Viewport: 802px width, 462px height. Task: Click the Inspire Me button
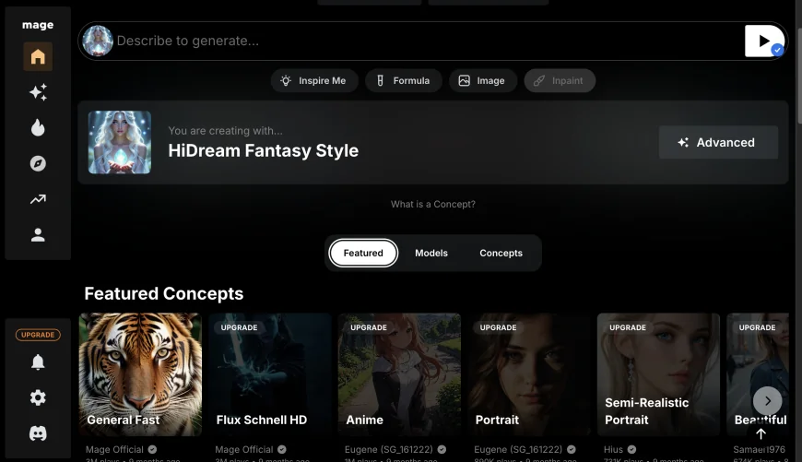[x=313, y=81]
